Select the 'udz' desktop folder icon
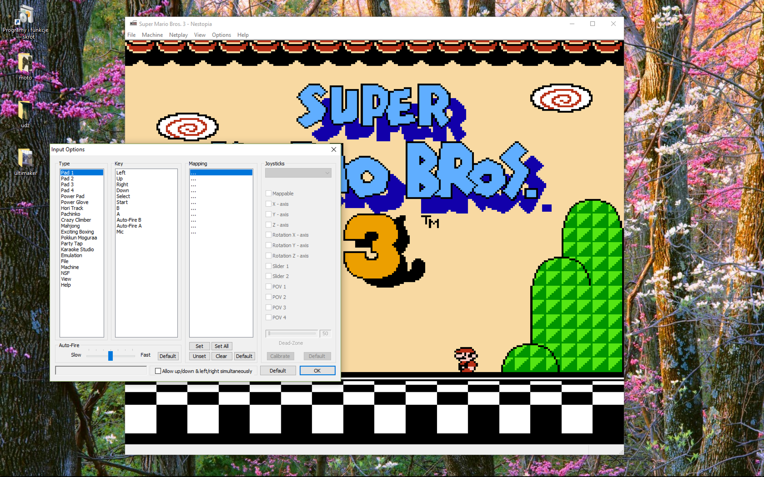Image resolution: width=764 pixels, height=477 pixels. point(25,114)
